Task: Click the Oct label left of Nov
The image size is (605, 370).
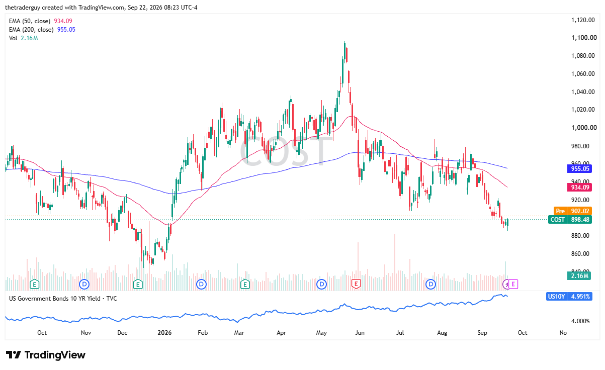Action: coord(42,333)
